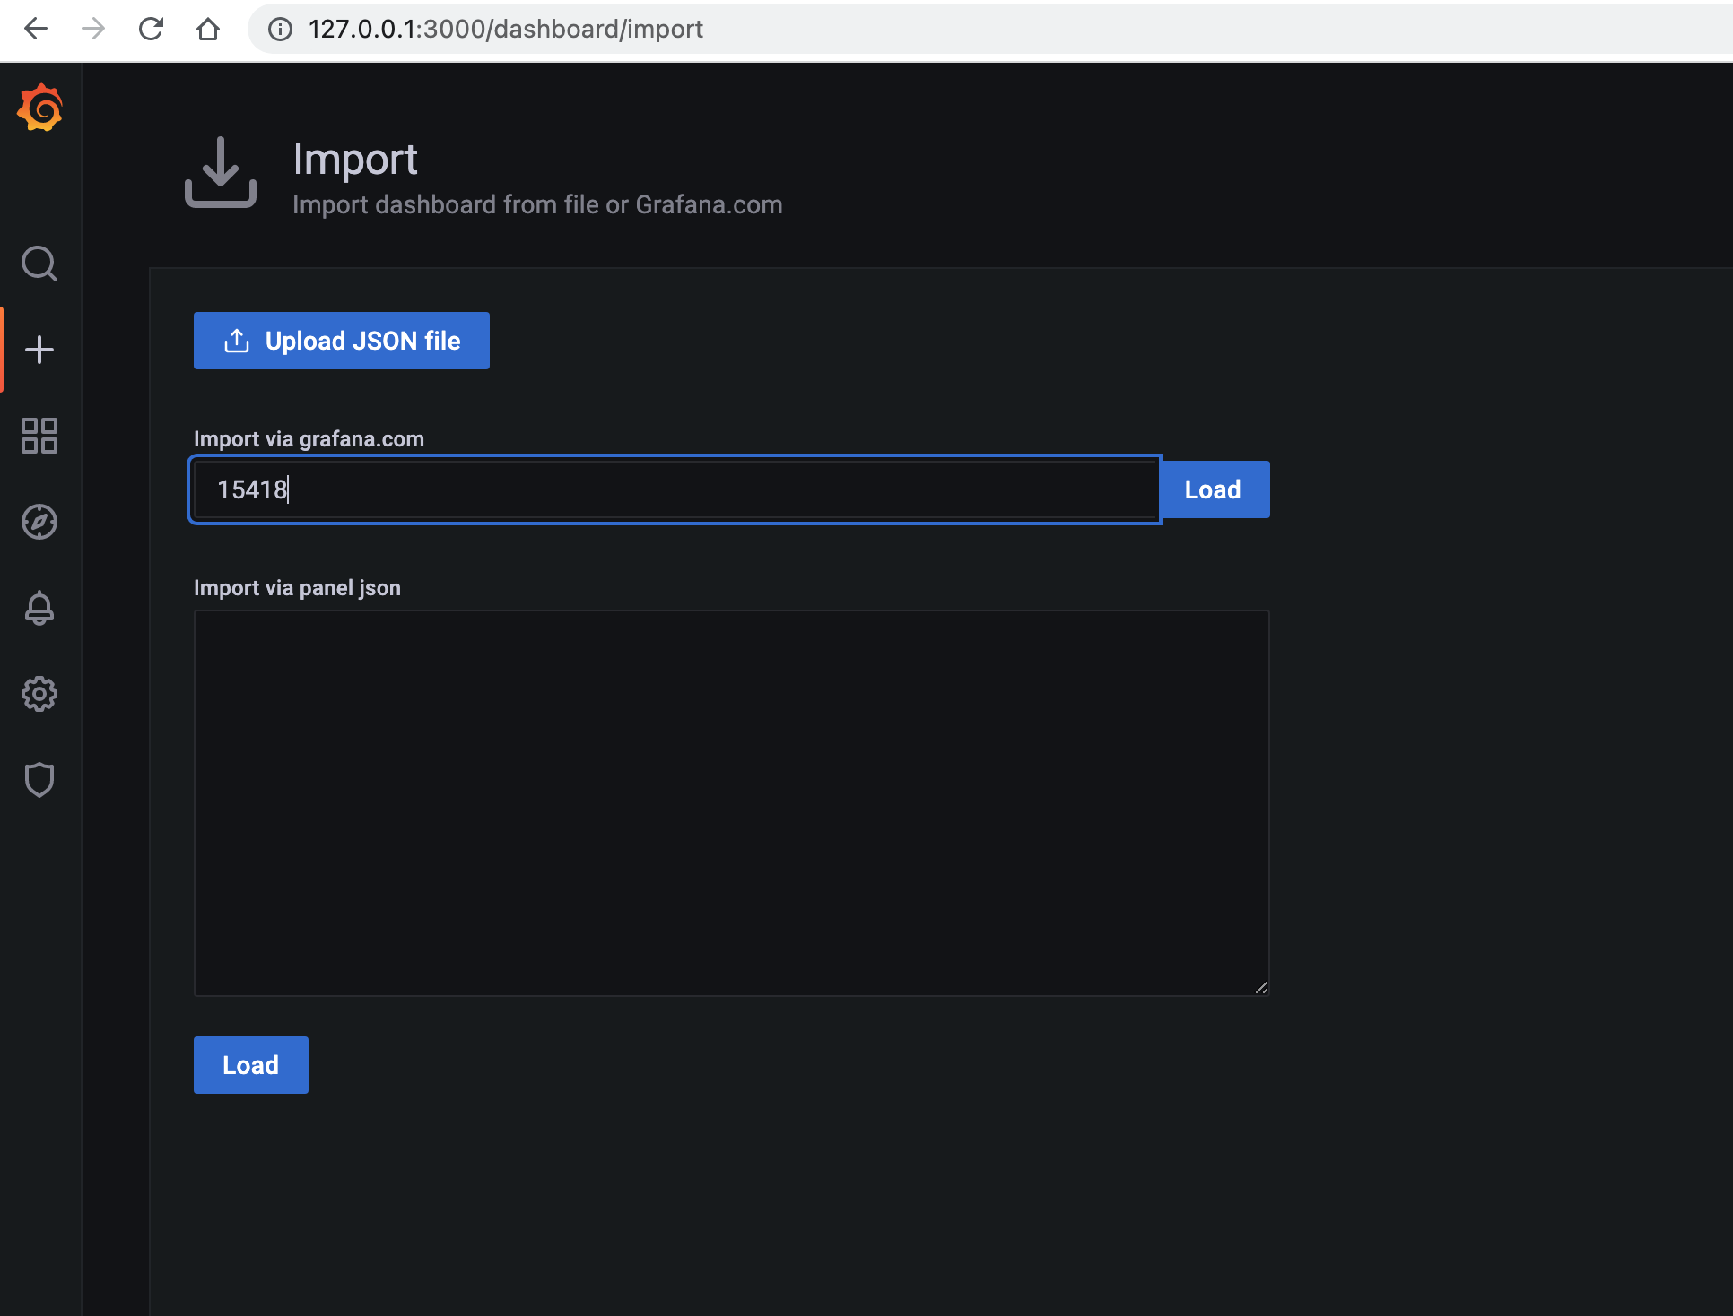Click the grafana.com dashboard ID field
This screenshot has height=1316, width=1733.
click(x=673, y=489)
